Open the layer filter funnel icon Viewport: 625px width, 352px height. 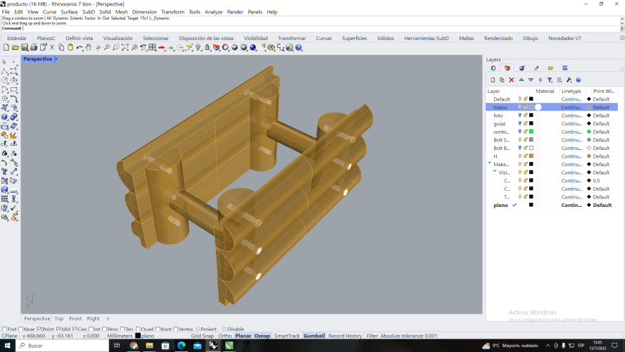point(550,80)
